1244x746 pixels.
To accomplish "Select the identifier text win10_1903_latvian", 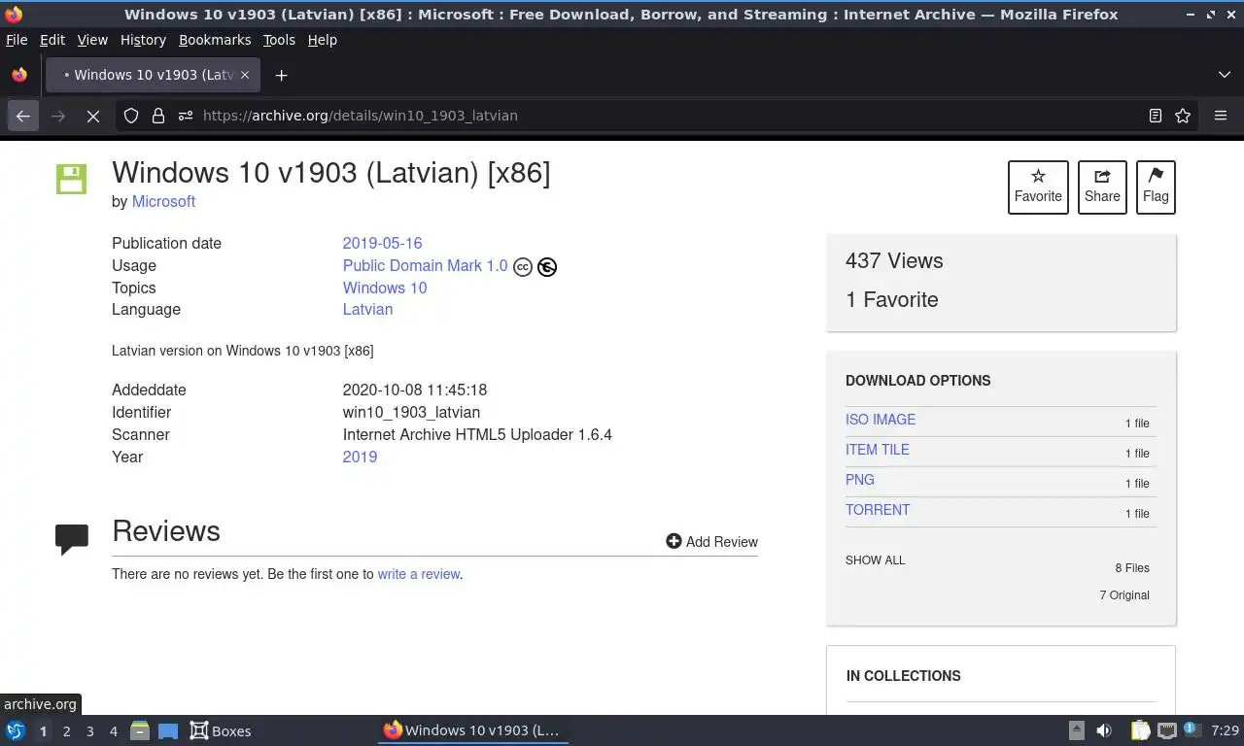I will [411, 412].
